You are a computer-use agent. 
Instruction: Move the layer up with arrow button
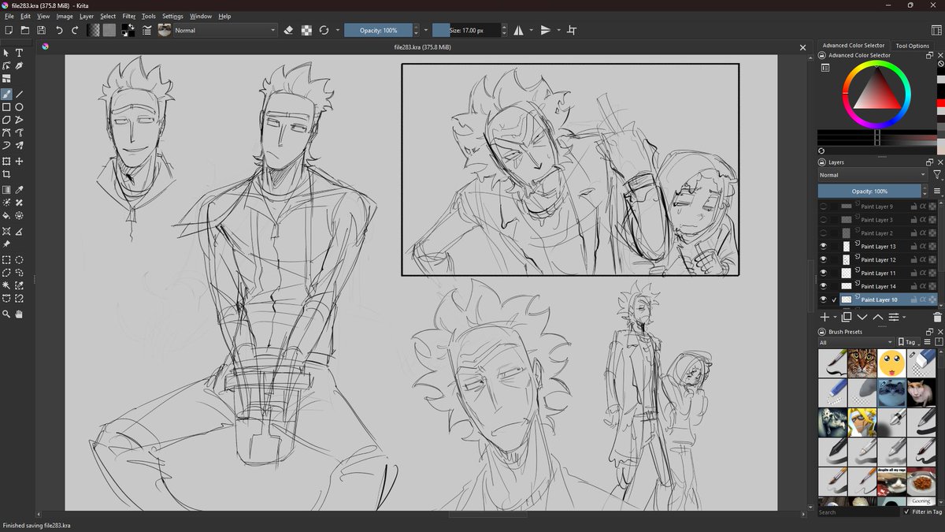(x=878, y=317)
